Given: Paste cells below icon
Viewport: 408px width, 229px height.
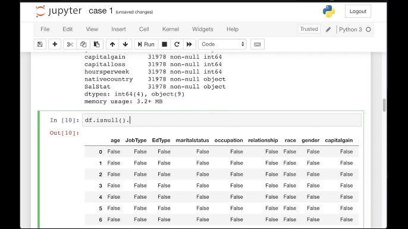Looking at the screenshot, I should pyautogui.click(x=96, y=44).
